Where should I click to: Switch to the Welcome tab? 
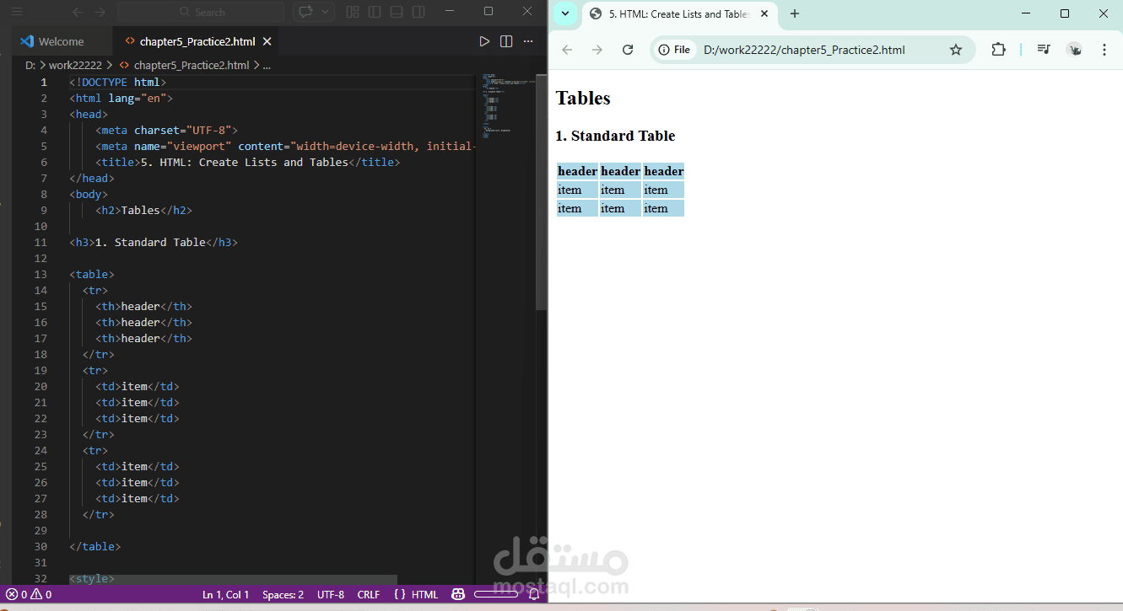point(61,41)
